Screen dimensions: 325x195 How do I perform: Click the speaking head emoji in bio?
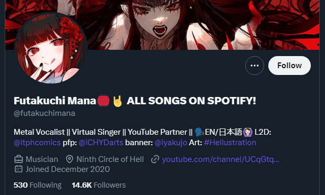point(200,132)
